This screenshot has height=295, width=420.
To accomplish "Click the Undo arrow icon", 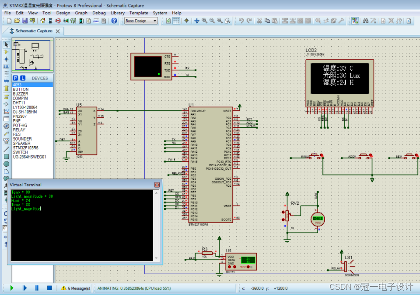I will pos(241,21).
